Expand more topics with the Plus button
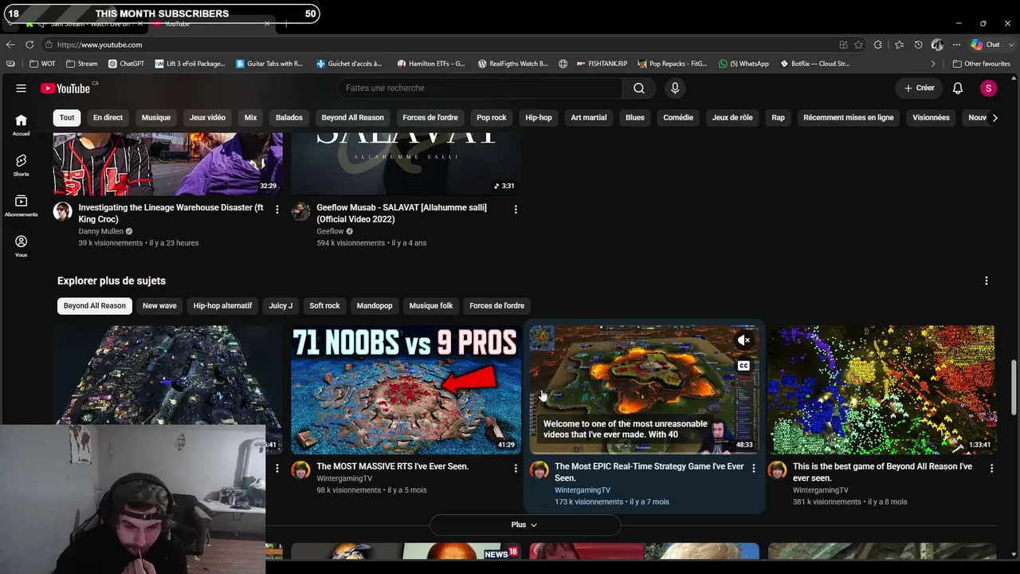The image size is (1020, 574). pos(524,525)
